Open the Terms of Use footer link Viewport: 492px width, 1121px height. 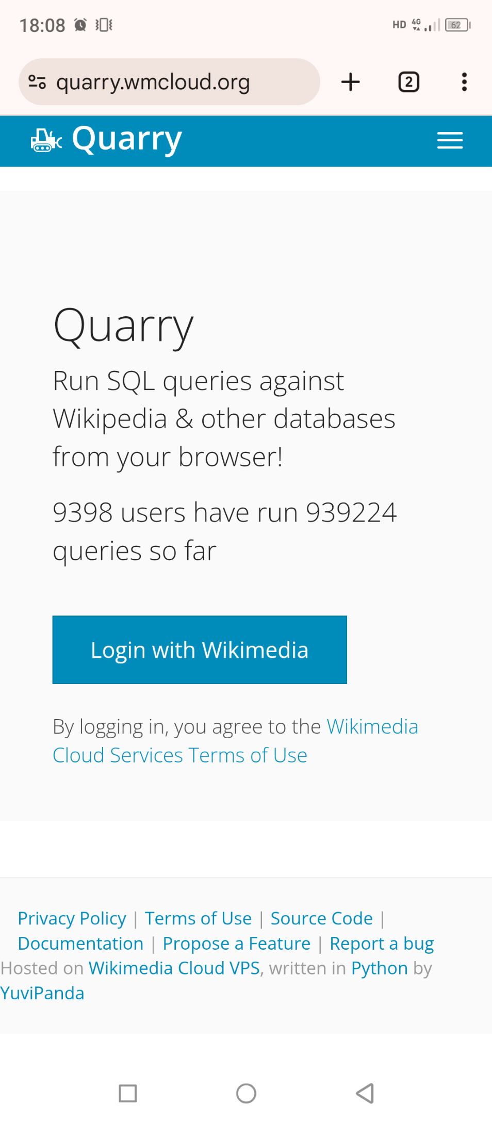tap(198, 918)
